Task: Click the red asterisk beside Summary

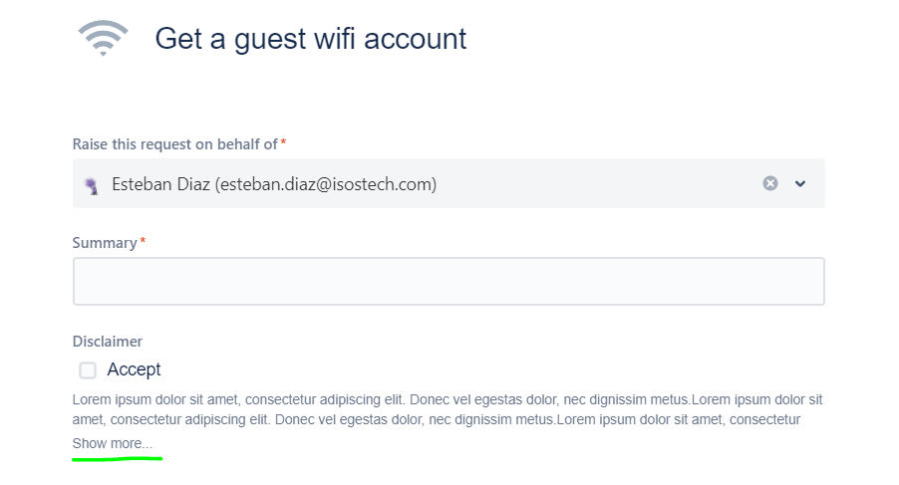Action: [143, 240]
